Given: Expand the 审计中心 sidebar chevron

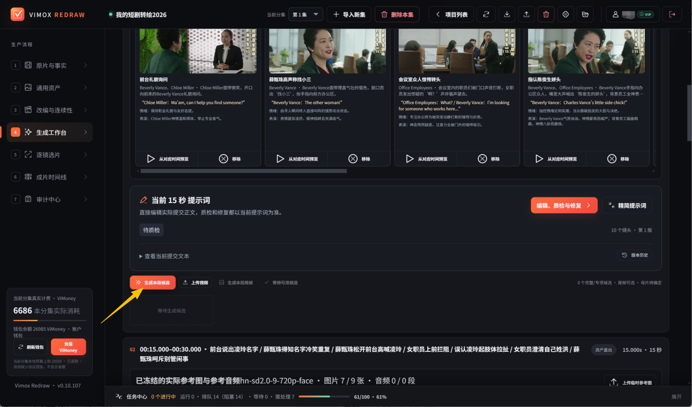Looking at the screenshot, I should [85, 199].
